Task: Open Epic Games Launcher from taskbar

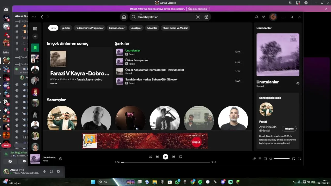Action: [162, 182]
